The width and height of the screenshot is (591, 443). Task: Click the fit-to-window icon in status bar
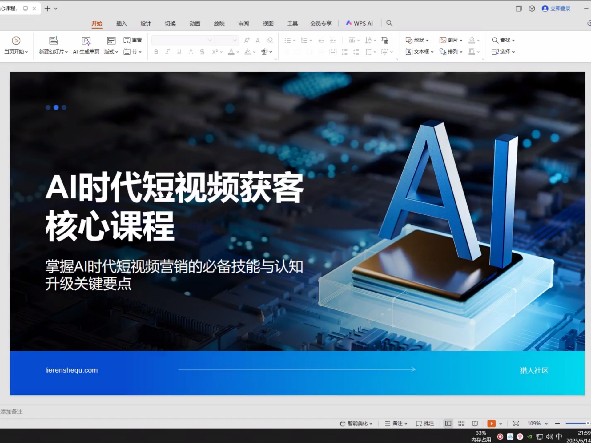click(x=516, y=424)
